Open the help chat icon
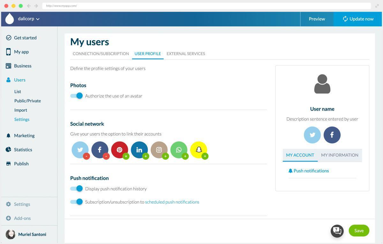The width and height of the screenshot is (383, 244). tap(337, 231)
